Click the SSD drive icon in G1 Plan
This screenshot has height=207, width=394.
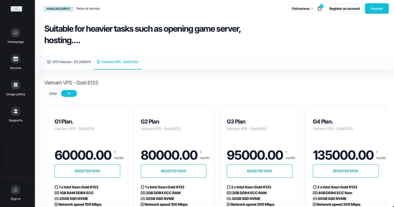pyautogui.click(x=57, y=199)
